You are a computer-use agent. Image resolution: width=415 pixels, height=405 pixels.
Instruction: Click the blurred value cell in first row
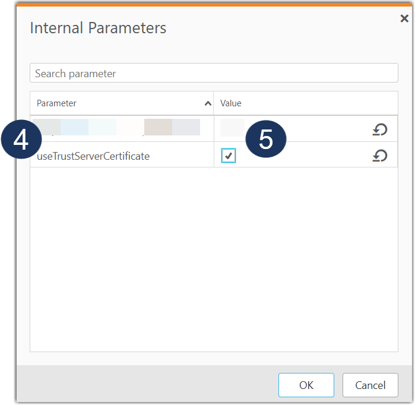pyautogui.click(x=232, y=127)
